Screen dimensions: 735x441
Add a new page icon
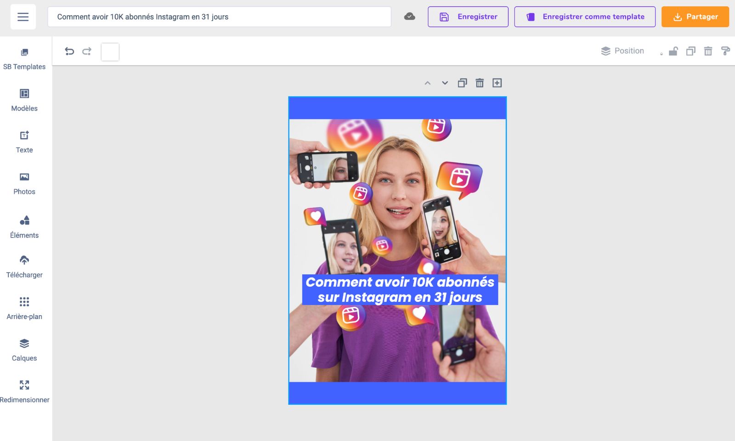coord(497,83)
